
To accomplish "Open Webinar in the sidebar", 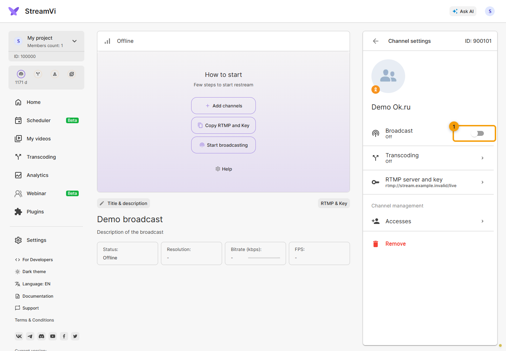I will (x=46, y=193).
